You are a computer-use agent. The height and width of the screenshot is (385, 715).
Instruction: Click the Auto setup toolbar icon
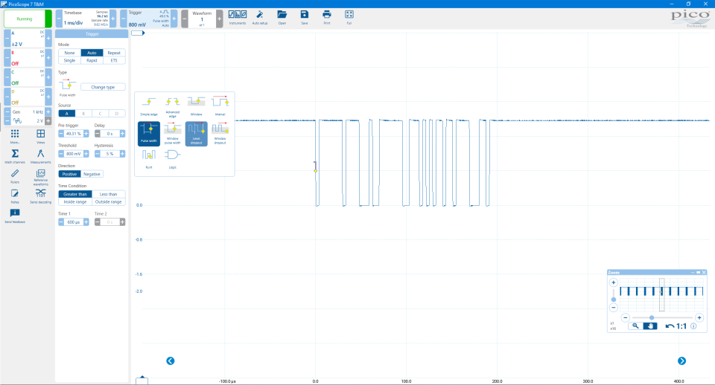tap(260, 14)
